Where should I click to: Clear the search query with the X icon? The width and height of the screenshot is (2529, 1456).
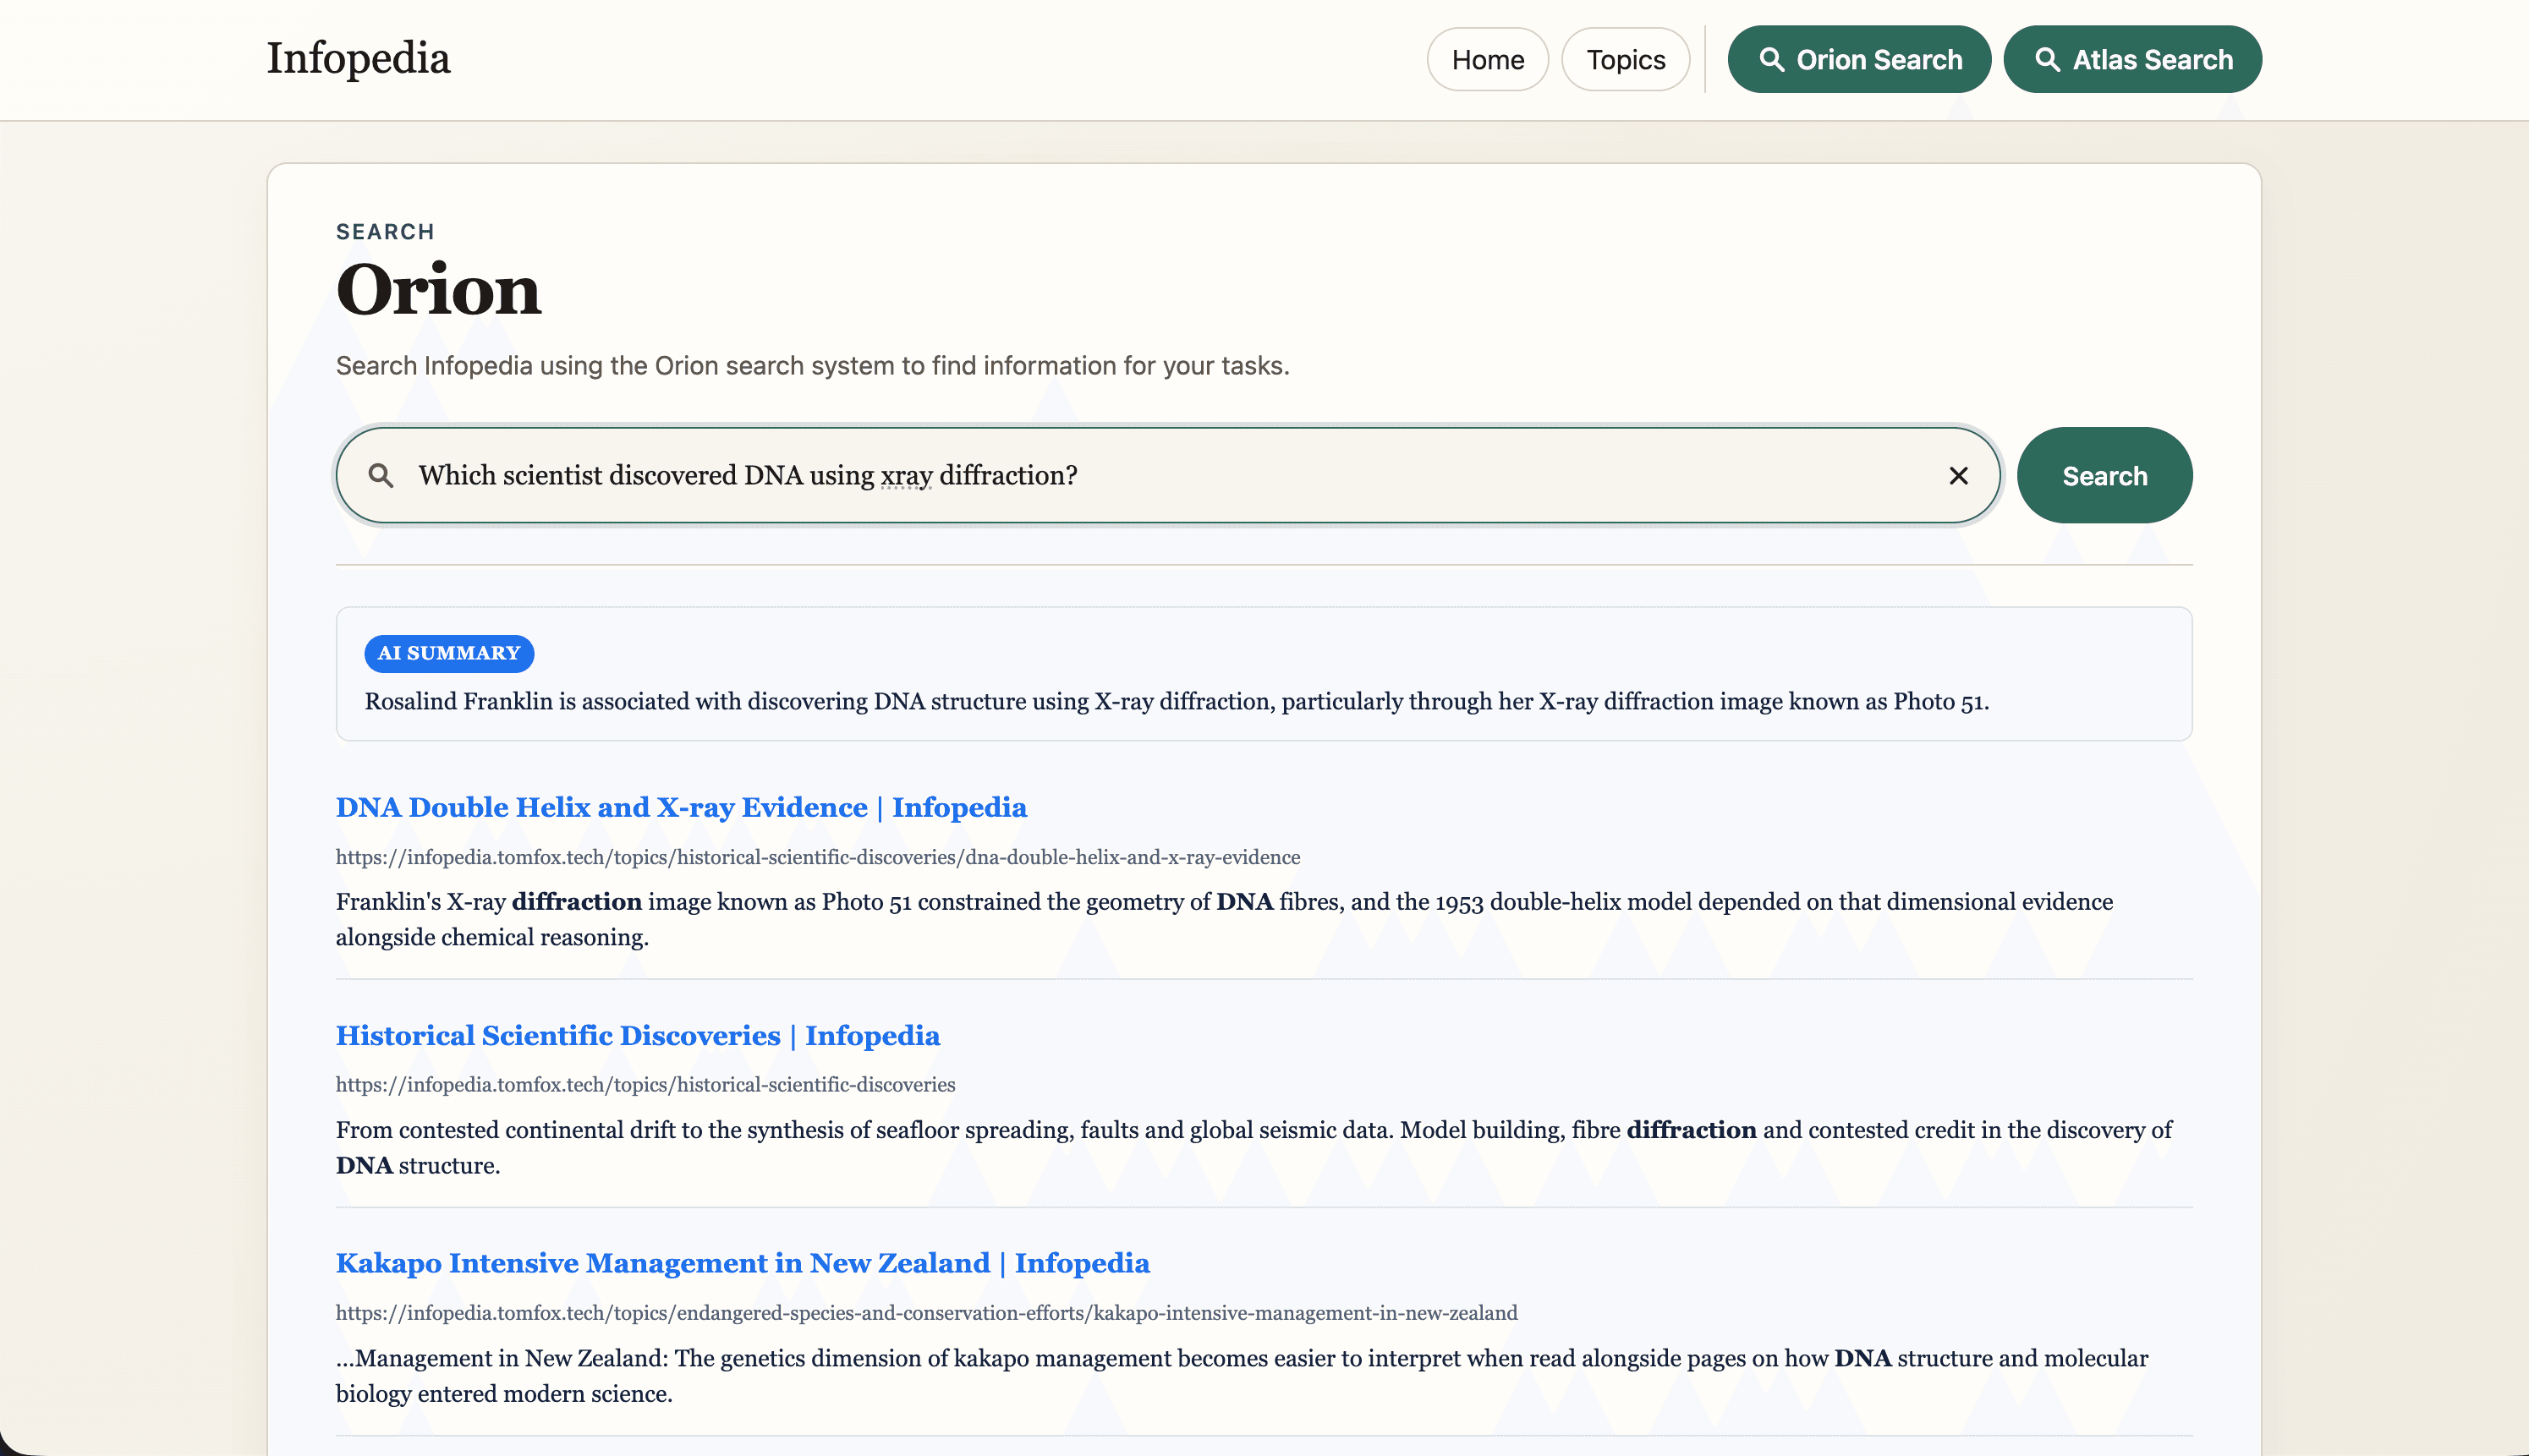coord(1958,475)
